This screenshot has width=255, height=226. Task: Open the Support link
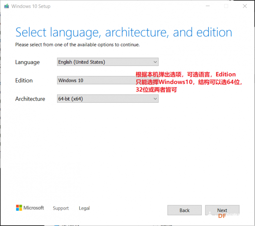pyautogui.click(x=61, y=208)
